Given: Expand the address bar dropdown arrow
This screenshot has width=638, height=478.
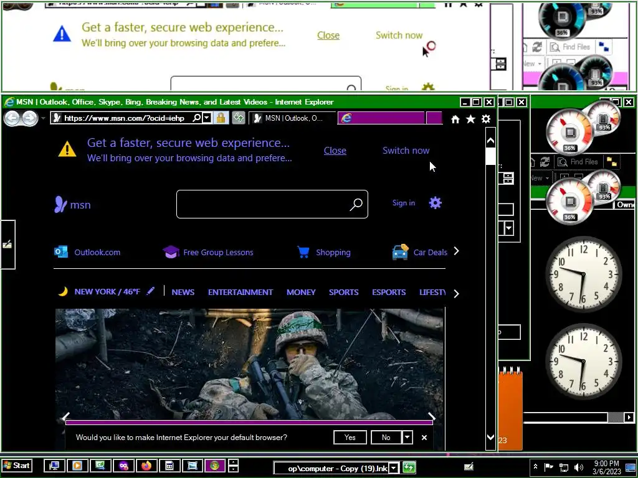Looking at the screenshot, I should pyautogui.click(x=207, y=118).
